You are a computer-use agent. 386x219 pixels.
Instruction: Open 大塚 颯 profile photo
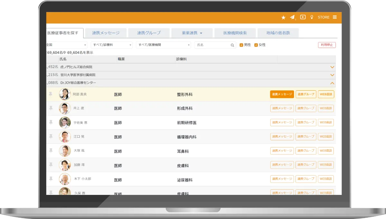(x=65, y=151)
